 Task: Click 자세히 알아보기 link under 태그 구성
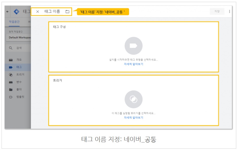click(133, 64)
